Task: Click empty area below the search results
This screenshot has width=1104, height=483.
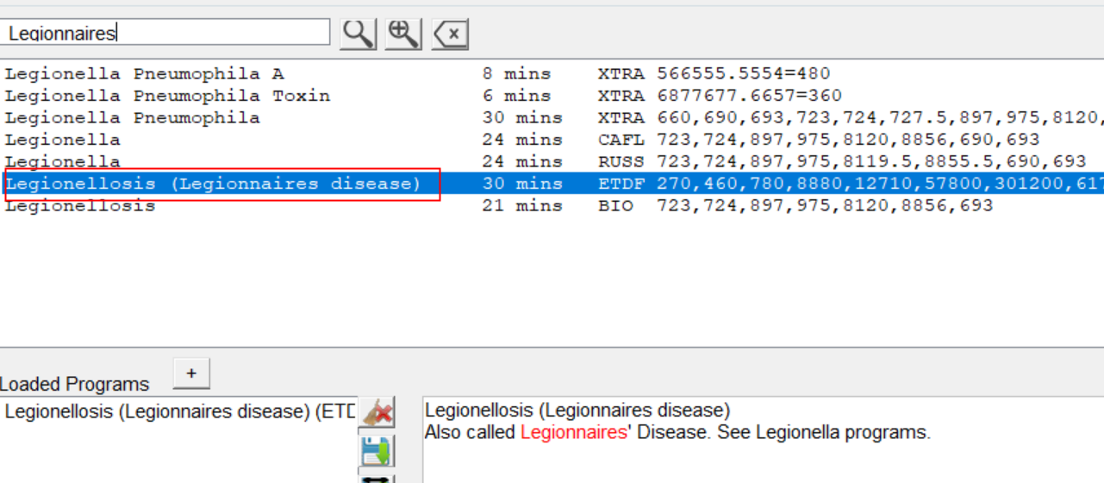Action: coord(552,285)
